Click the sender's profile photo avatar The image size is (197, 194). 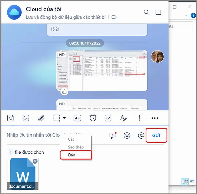click(157, 57)
